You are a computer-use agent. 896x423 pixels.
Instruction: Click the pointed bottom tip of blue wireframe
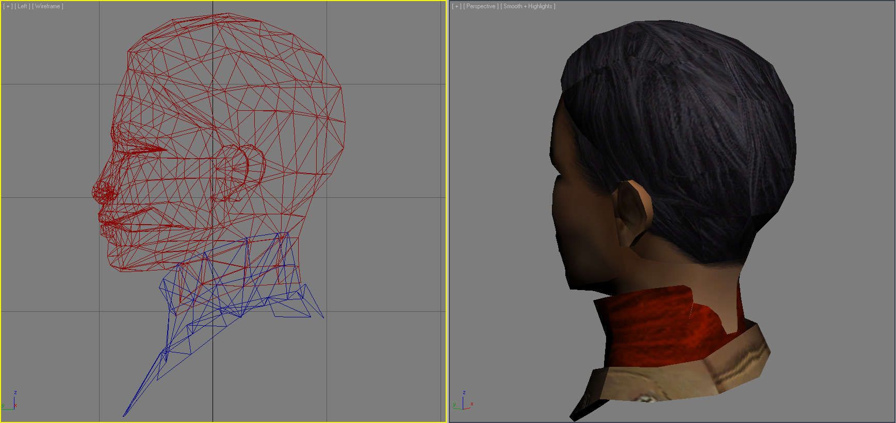pyautogui.click(x=124, y=415)
